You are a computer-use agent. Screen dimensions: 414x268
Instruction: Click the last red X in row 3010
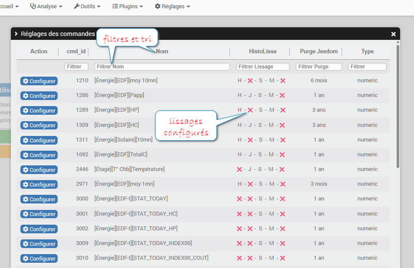(x=283, y=258)
